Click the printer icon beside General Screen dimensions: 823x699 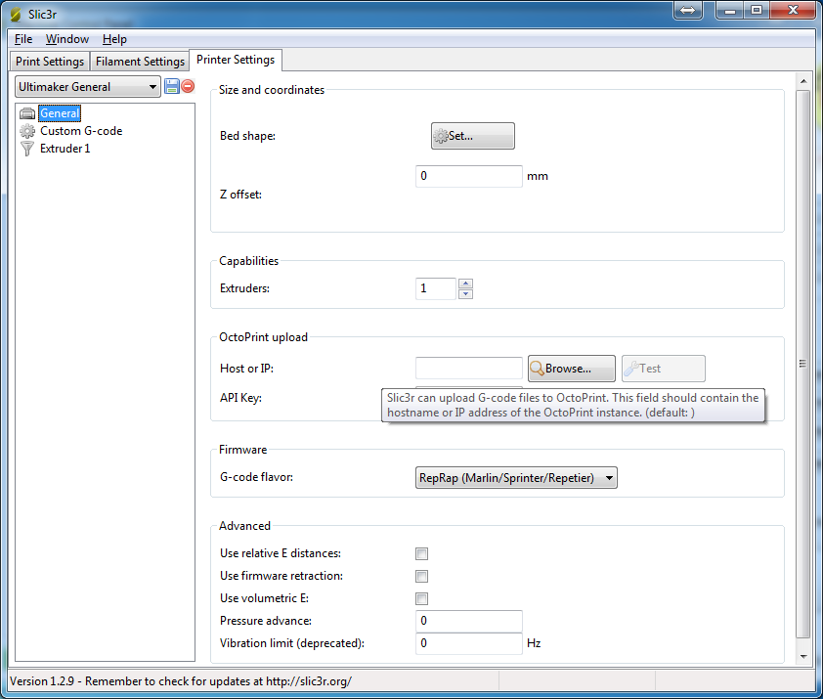[27, 113]
